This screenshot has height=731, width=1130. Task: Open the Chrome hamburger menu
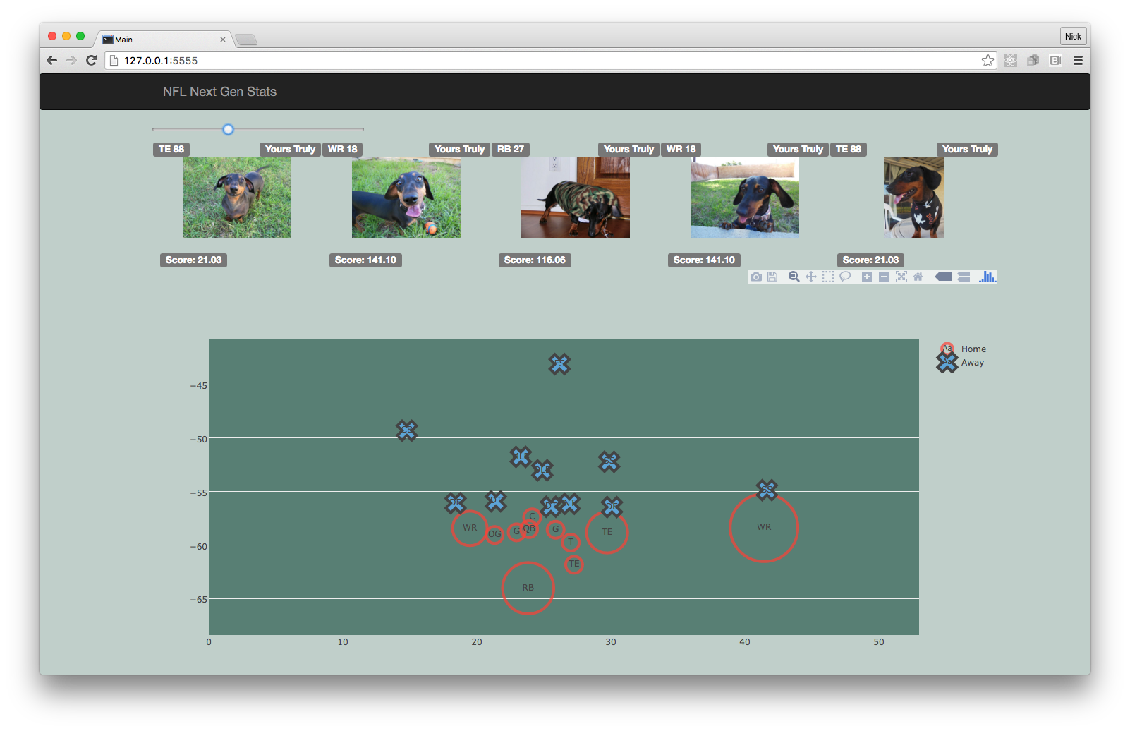1078,61
